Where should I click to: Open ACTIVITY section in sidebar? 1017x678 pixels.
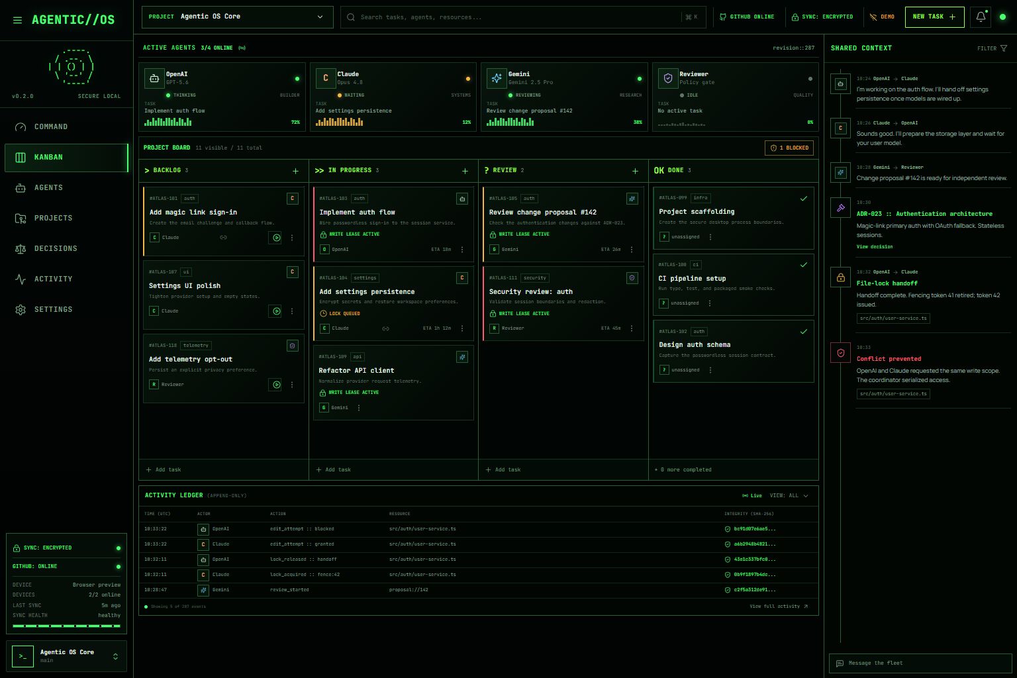tap(66, 279)
